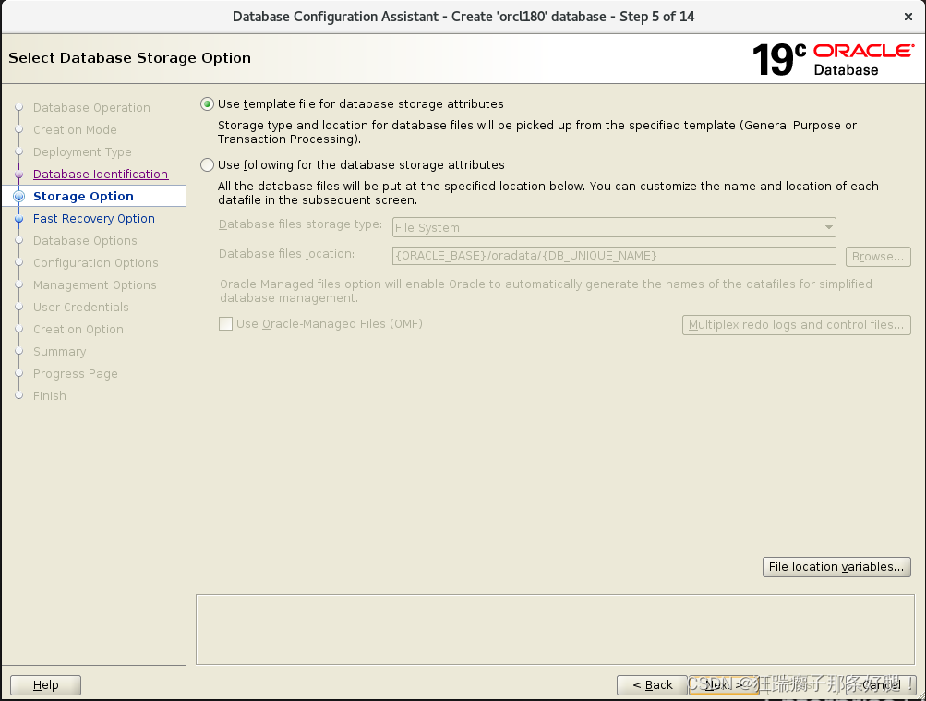Click Creation Mode step label
This screenshot has width=926, height=701.
[75, 130]
